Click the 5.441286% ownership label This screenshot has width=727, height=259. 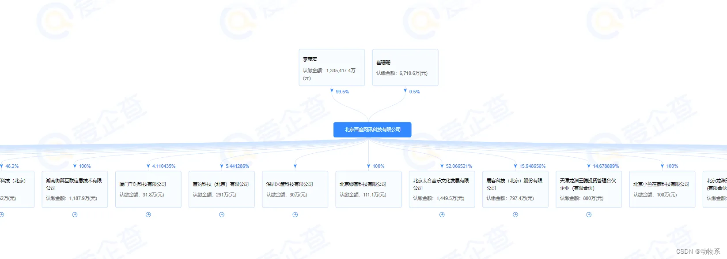[237, 166]
